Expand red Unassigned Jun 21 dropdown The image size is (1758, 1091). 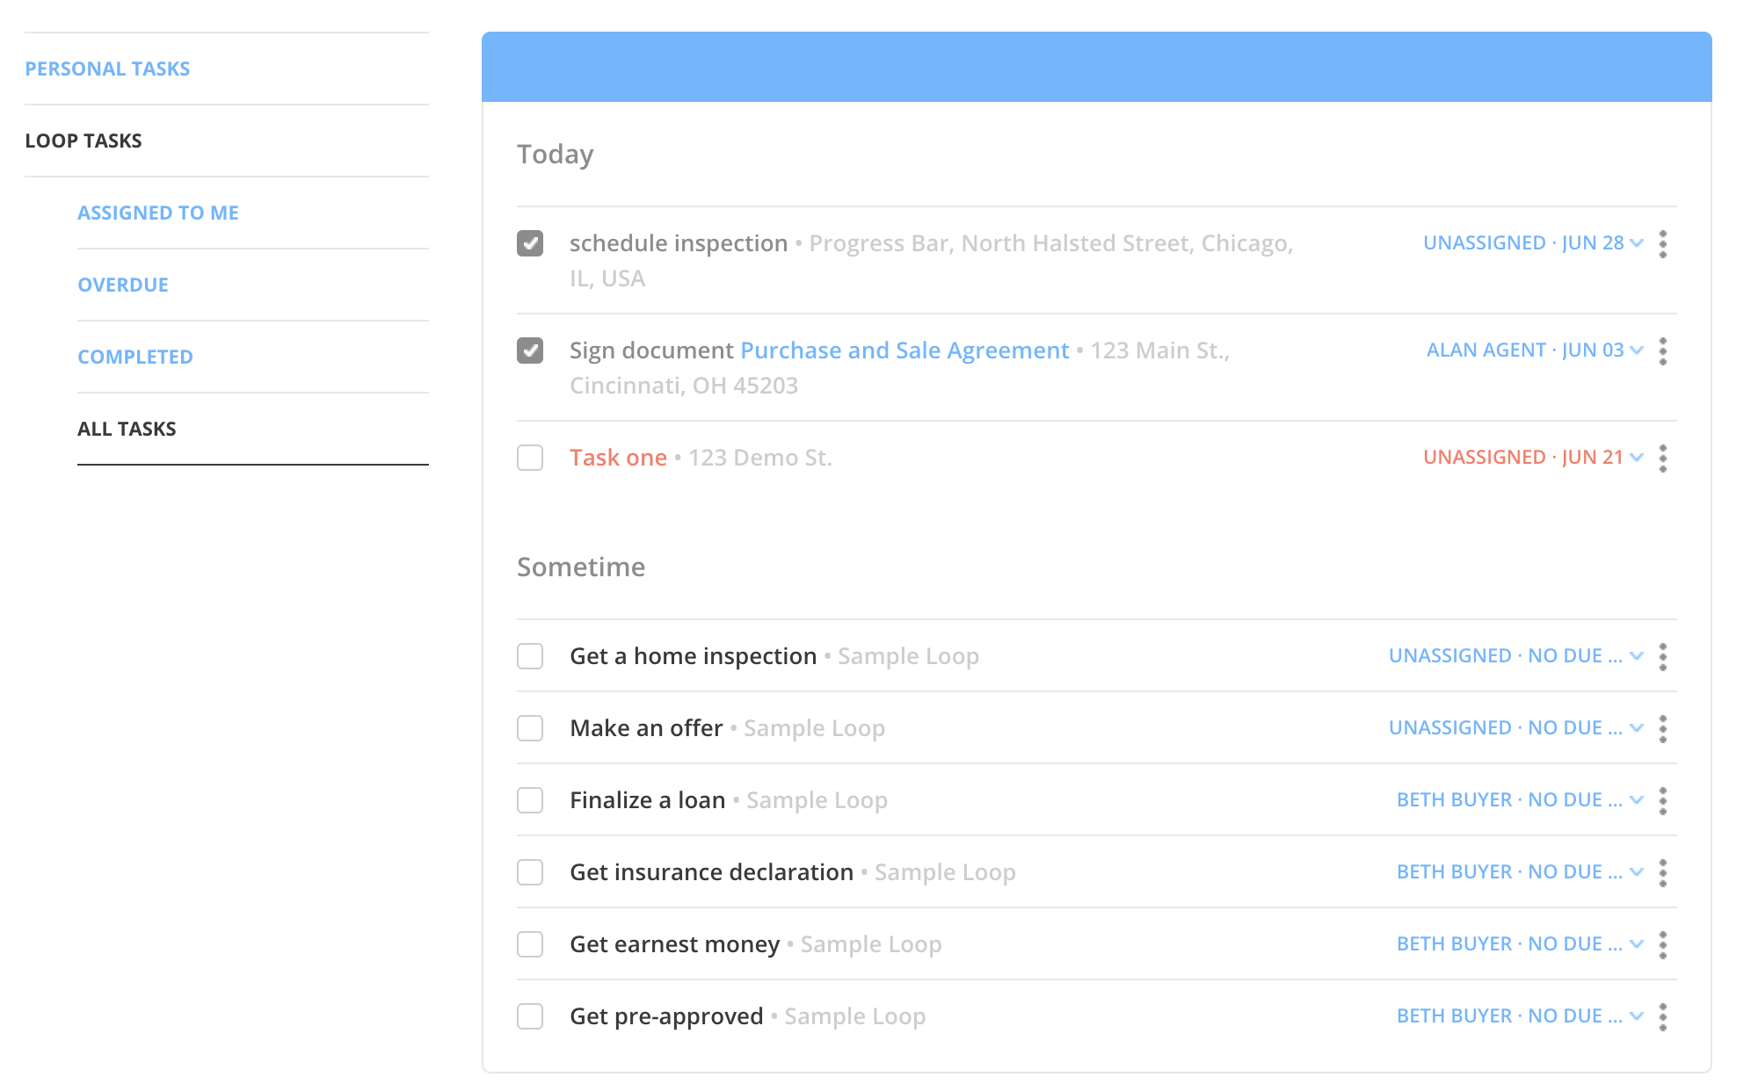(x=1532, y=458)
